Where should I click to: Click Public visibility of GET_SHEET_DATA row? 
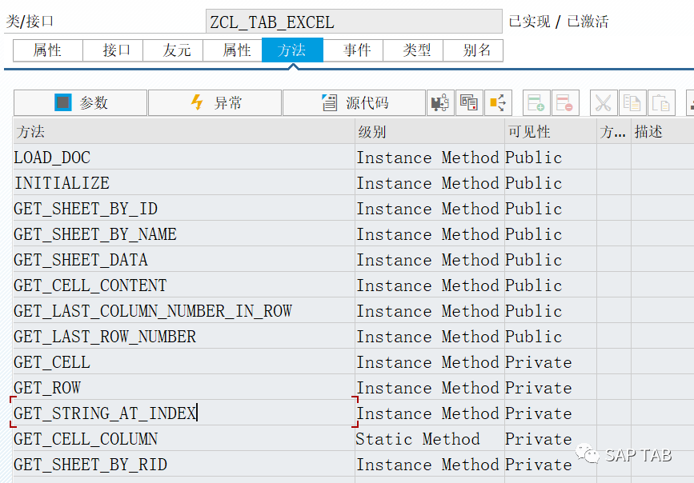pyautogui.click(x=551, y=260)
